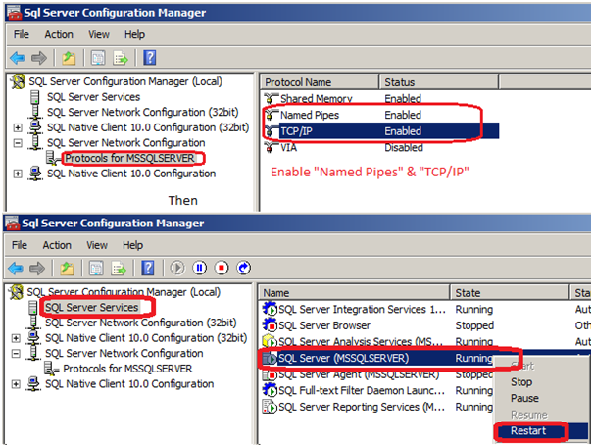Click SQL Server Reporting Services icon
The image size is (593, 447).
pos(270,407)
